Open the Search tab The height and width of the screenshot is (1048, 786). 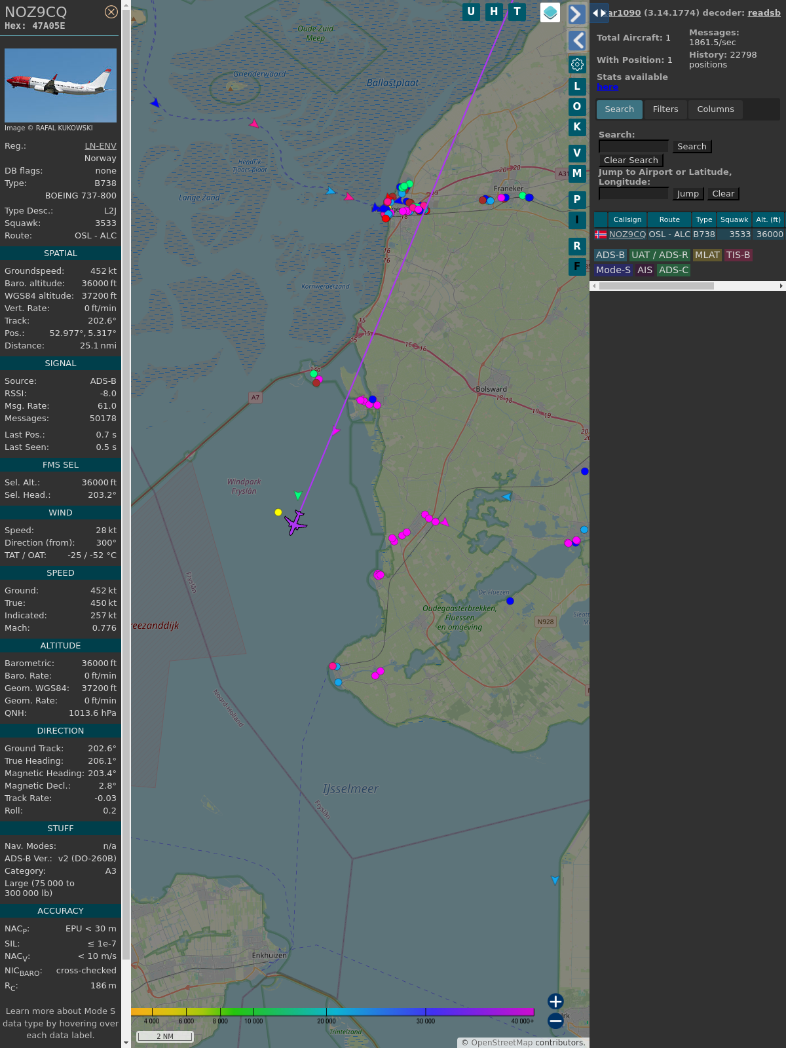click(x=620, y=109)
